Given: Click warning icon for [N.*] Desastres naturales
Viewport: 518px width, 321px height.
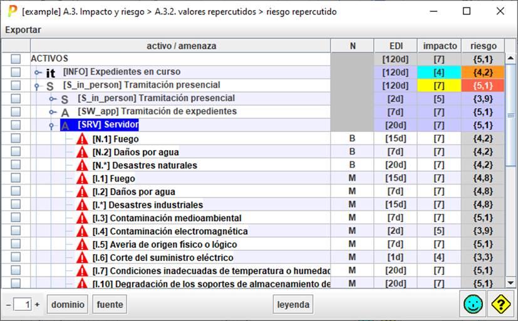Looking at the screenshot, I should (83, 165).
